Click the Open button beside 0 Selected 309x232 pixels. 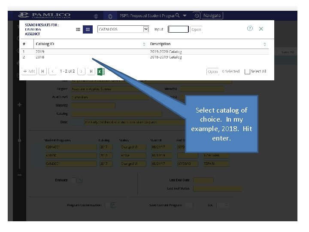212,71
